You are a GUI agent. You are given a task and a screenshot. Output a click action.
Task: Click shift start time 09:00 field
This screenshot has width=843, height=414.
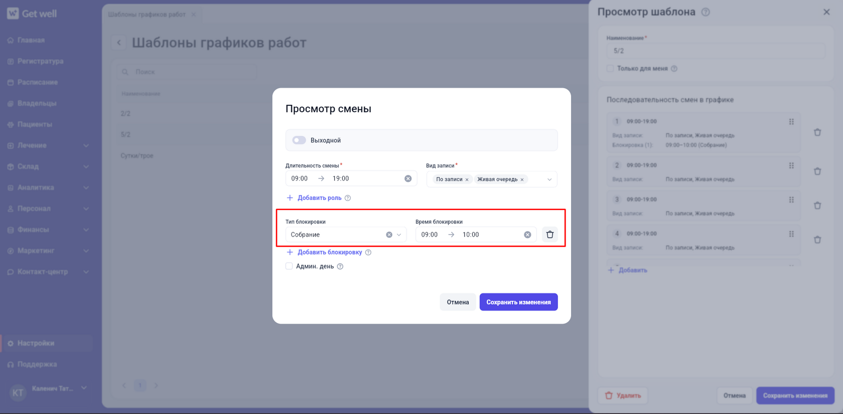[x=300, y=178]
